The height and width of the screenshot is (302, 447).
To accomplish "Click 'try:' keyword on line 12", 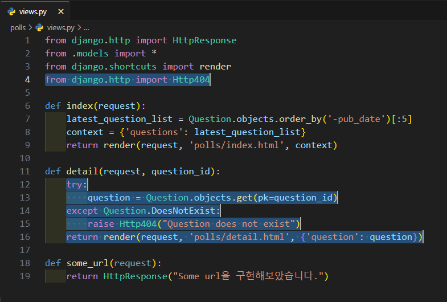I will pyautogui.click(x=77, y=185).
